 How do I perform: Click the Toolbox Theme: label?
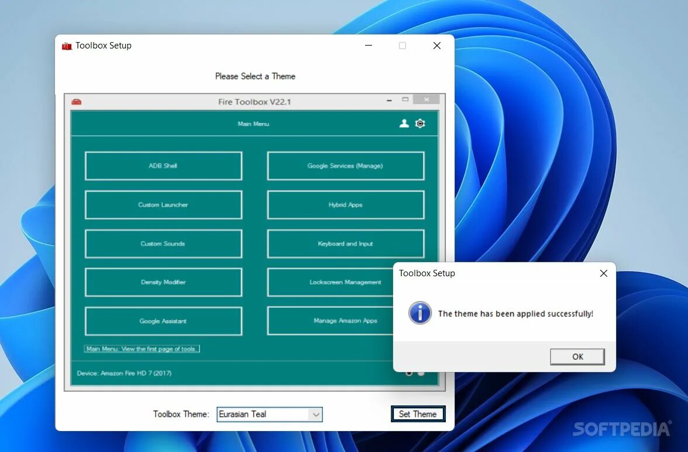click(x=181, y=414)
